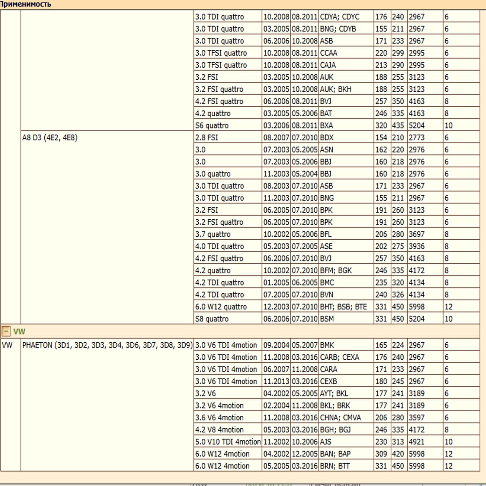This screenshot has height=486, width=486.
Task: Select the 3.2 V6 4motion row
Action: pos(337,406)
